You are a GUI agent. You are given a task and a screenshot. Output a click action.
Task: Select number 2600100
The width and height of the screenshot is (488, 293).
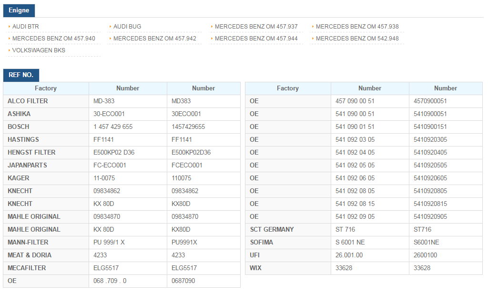(x=425, y=255)
